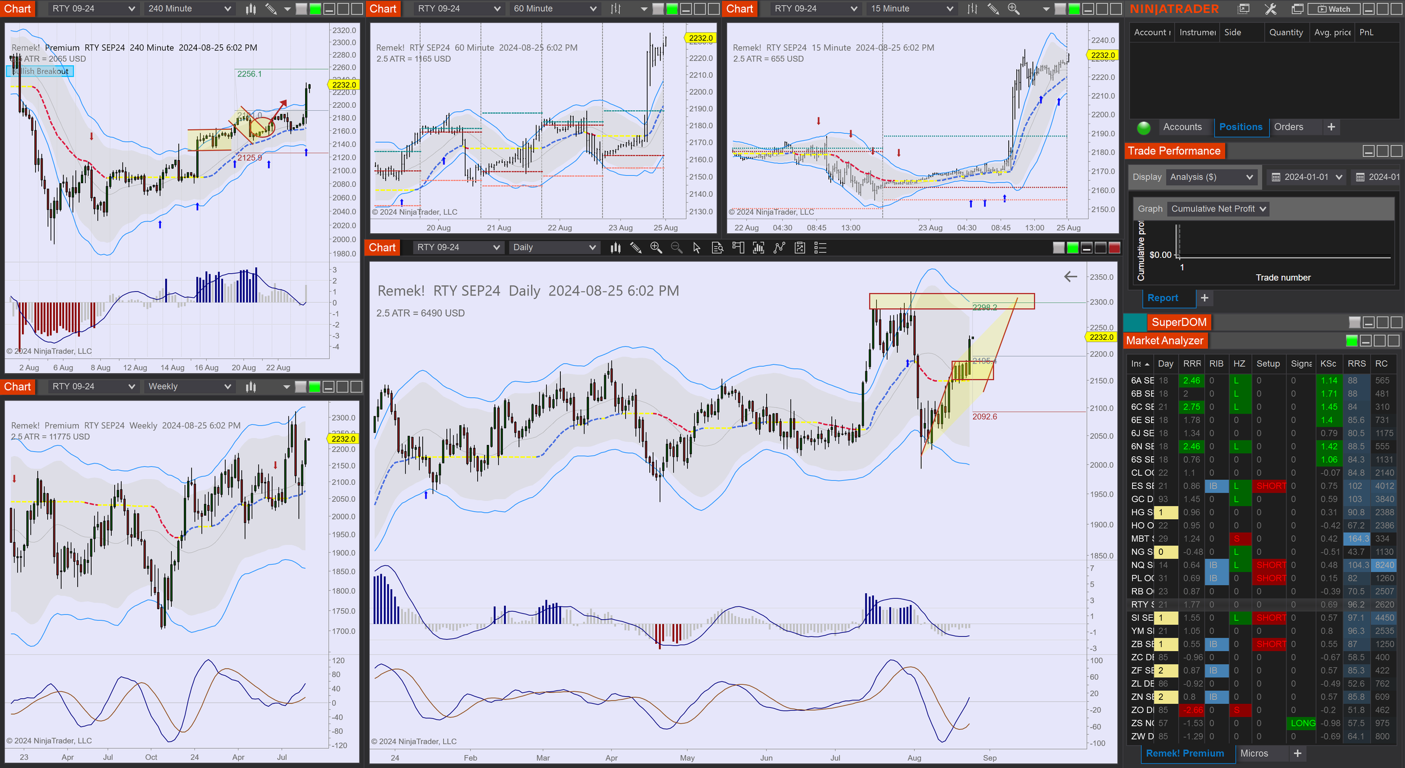Switch to the Micros tab
Screen dimensions: 1405x768
(x=1254, y=753)
